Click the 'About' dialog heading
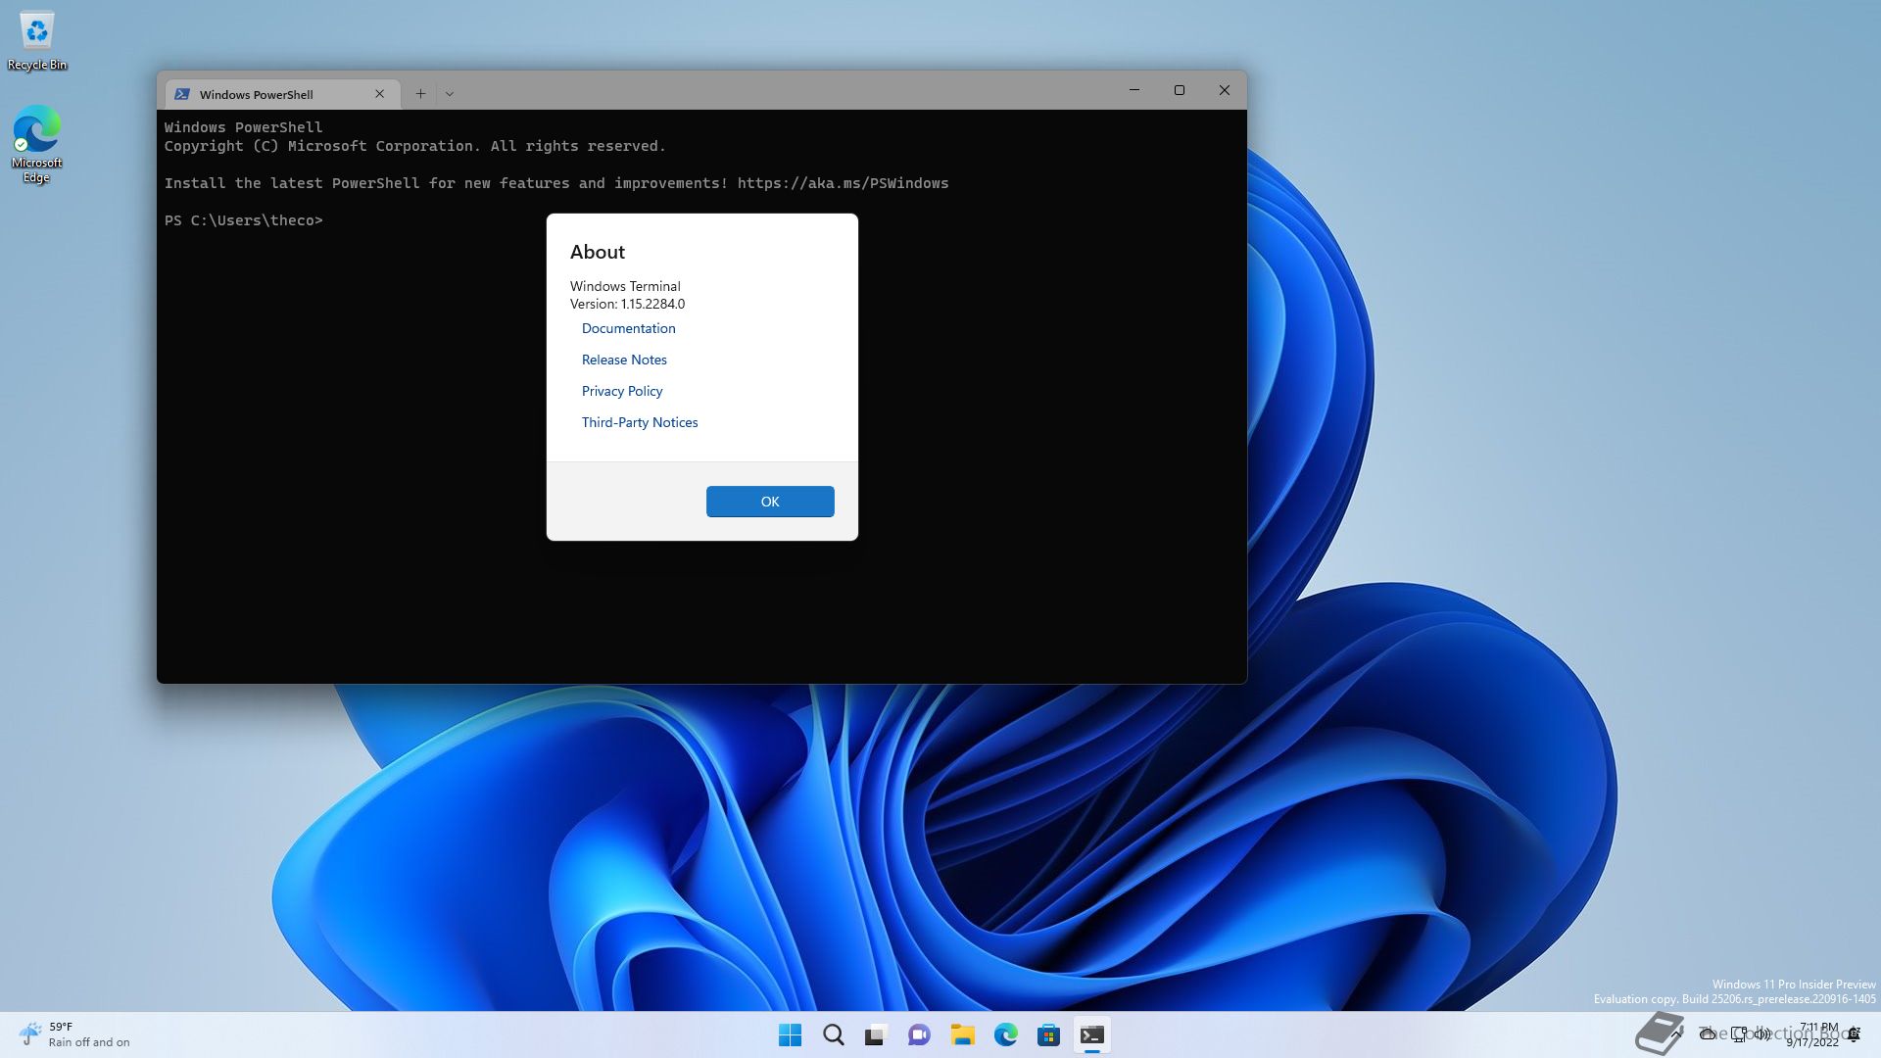Viewport: 1881px width, 1058px height. (598, 252)
